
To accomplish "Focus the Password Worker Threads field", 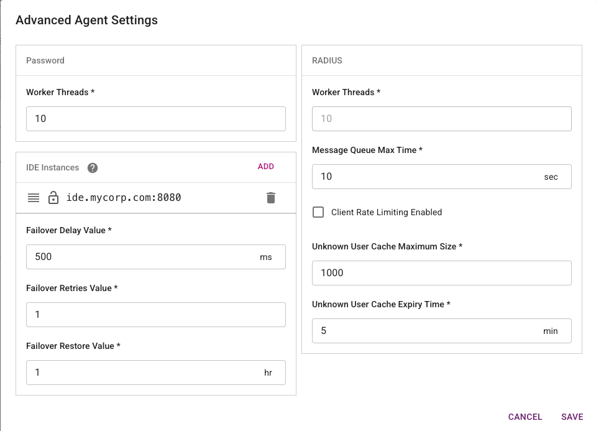I will 156,119.
